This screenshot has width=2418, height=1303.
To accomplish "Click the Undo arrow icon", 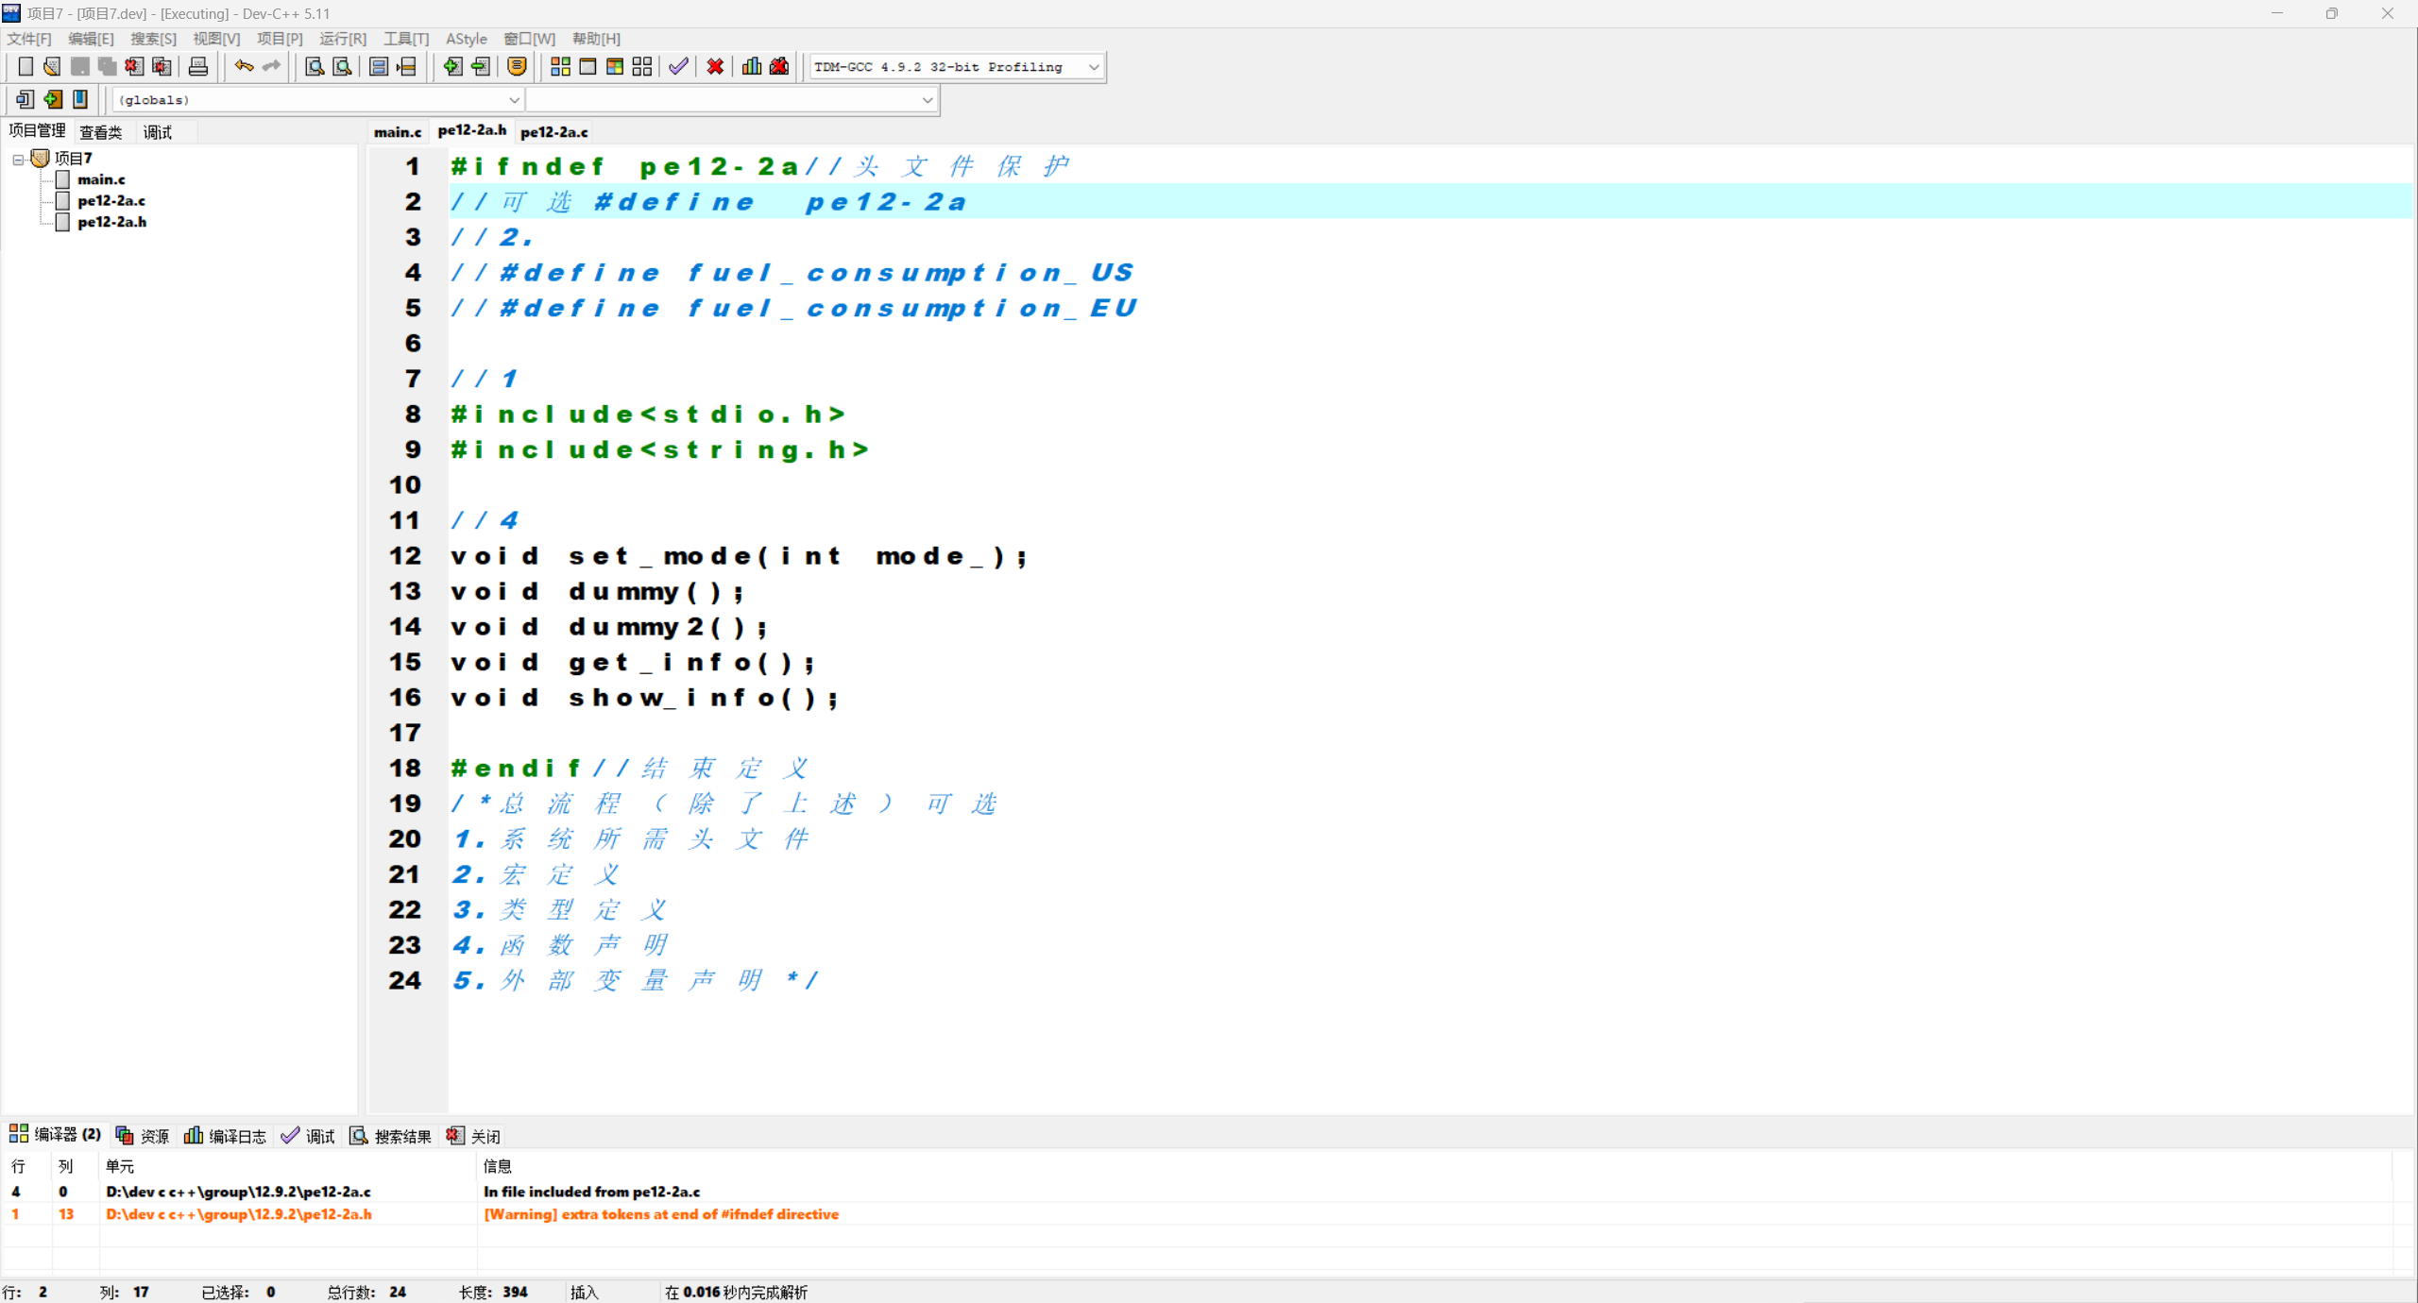I will click(244, 66).
